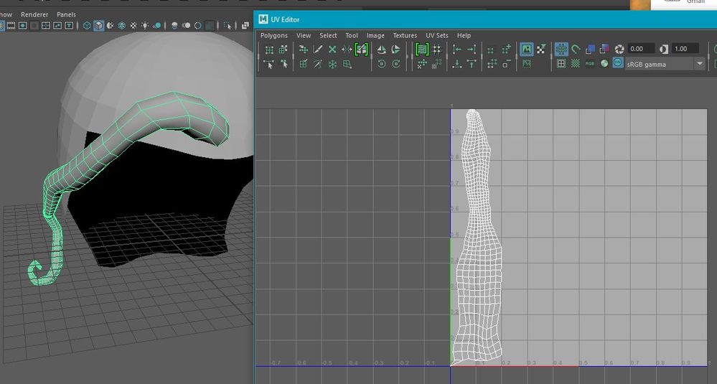Toggle the highlighted layout UVs icon
717x384 pixels.
point(422,50)
